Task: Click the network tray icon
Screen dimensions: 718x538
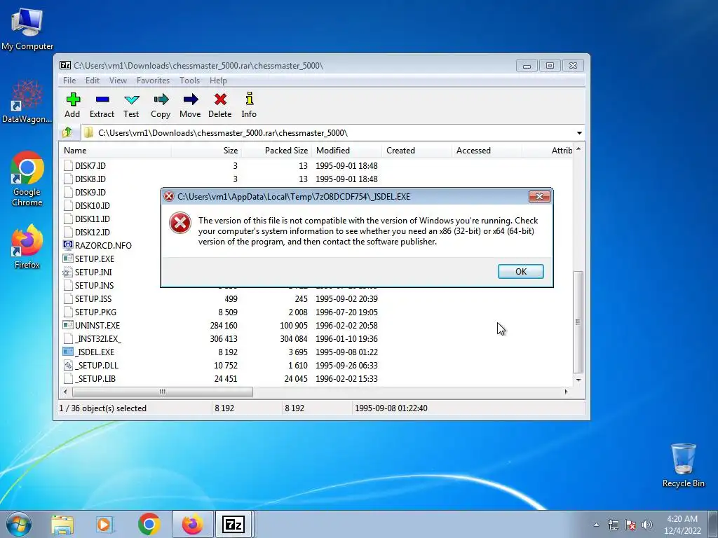Action: point(613,525)
